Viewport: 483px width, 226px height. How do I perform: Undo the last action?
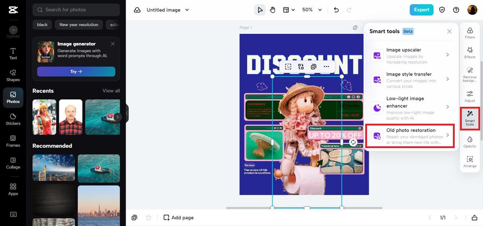336,10
